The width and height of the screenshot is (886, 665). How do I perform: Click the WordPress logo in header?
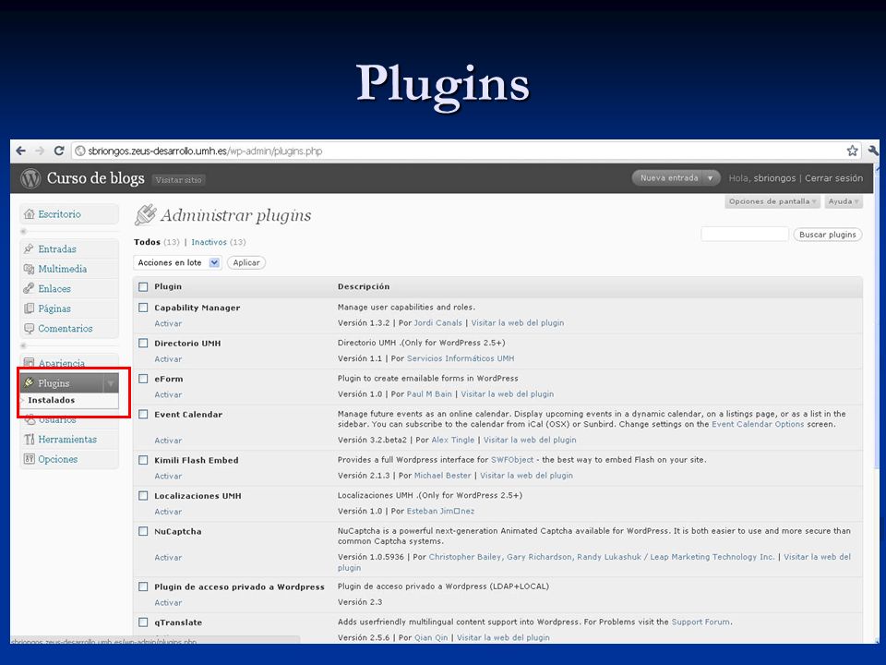[x=30, y=178]
